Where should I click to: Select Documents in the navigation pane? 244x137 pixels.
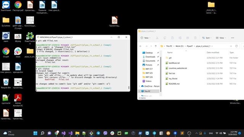coord(149,61)
